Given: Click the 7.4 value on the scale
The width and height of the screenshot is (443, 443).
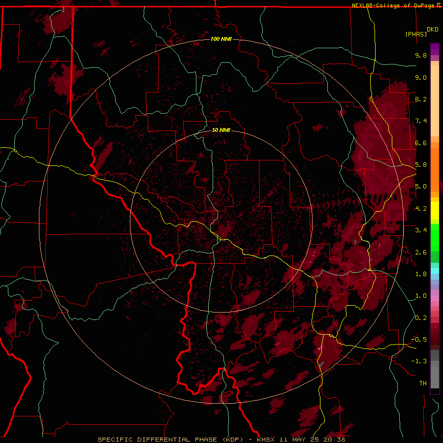Looking at the screenshot, I should pyautogui.click(x=421, y=121).
